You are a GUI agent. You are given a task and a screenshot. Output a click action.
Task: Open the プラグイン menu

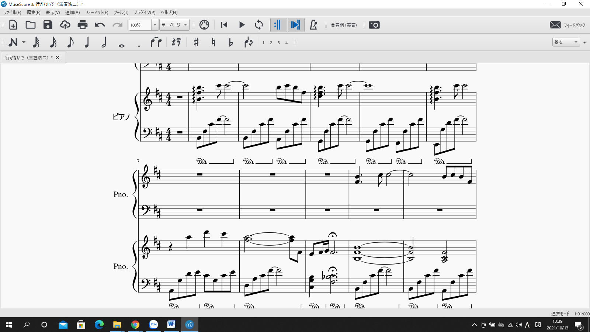click(x=144, y=13)
